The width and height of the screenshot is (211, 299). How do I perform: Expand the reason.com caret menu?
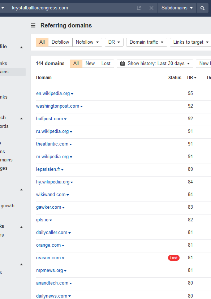(x=63, y=258)
